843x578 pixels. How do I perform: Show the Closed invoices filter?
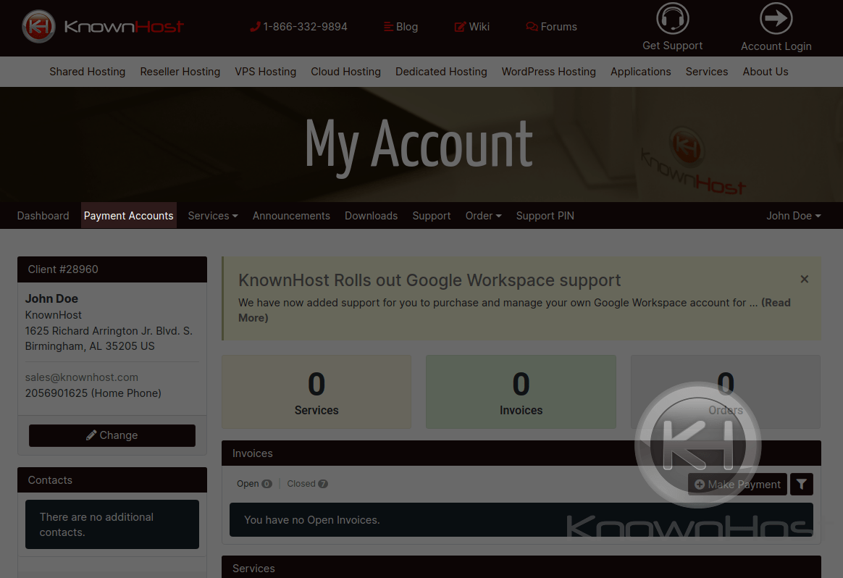(x=307, y=484)
